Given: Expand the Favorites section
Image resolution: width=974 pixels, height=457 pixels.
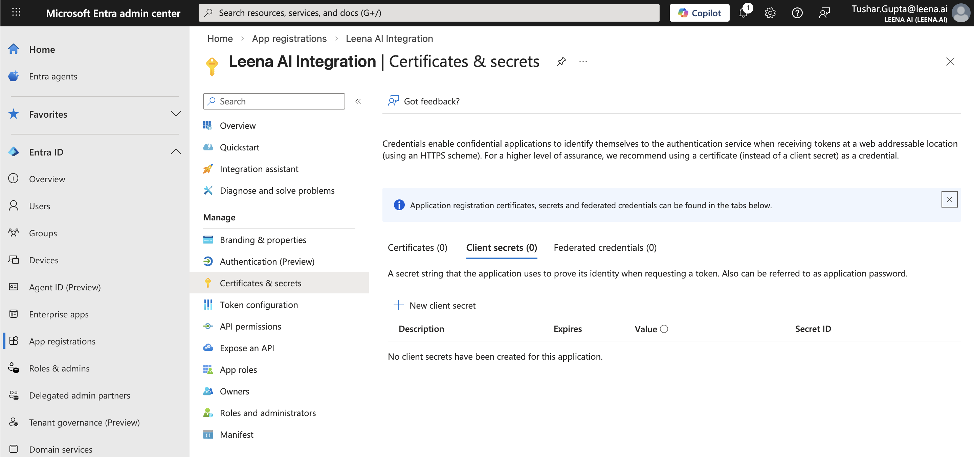Looking at the screenshot, I should click(175, 114).
